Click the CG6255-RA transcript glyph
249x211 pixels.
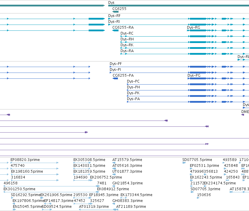point(116,30)
